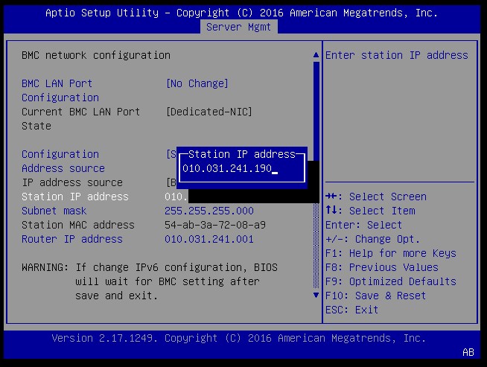Edit the 255.255.255.000 subnet mask value
Viewport: 487px width, 367px height.
[x=209, y=211]
